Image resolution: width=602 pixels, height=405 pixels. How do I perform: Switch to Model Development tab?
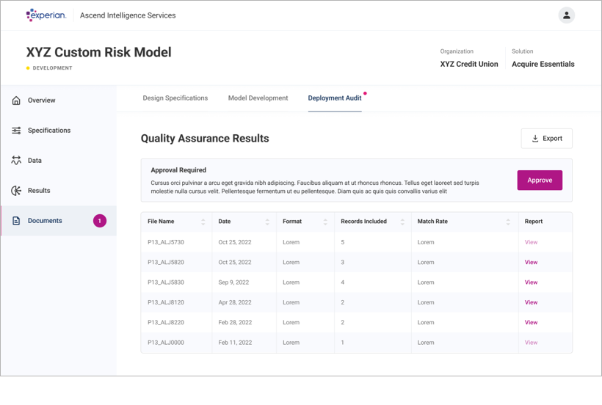[x=258, y=98]
